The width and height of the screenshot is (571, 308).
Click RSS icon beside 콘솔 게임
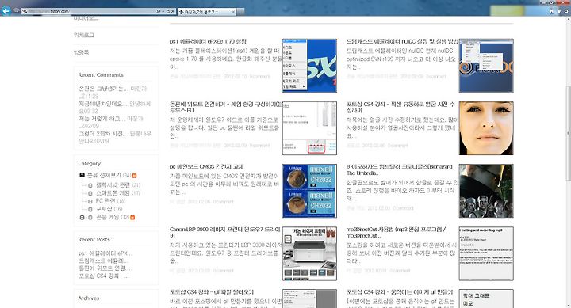click(132, 218)
